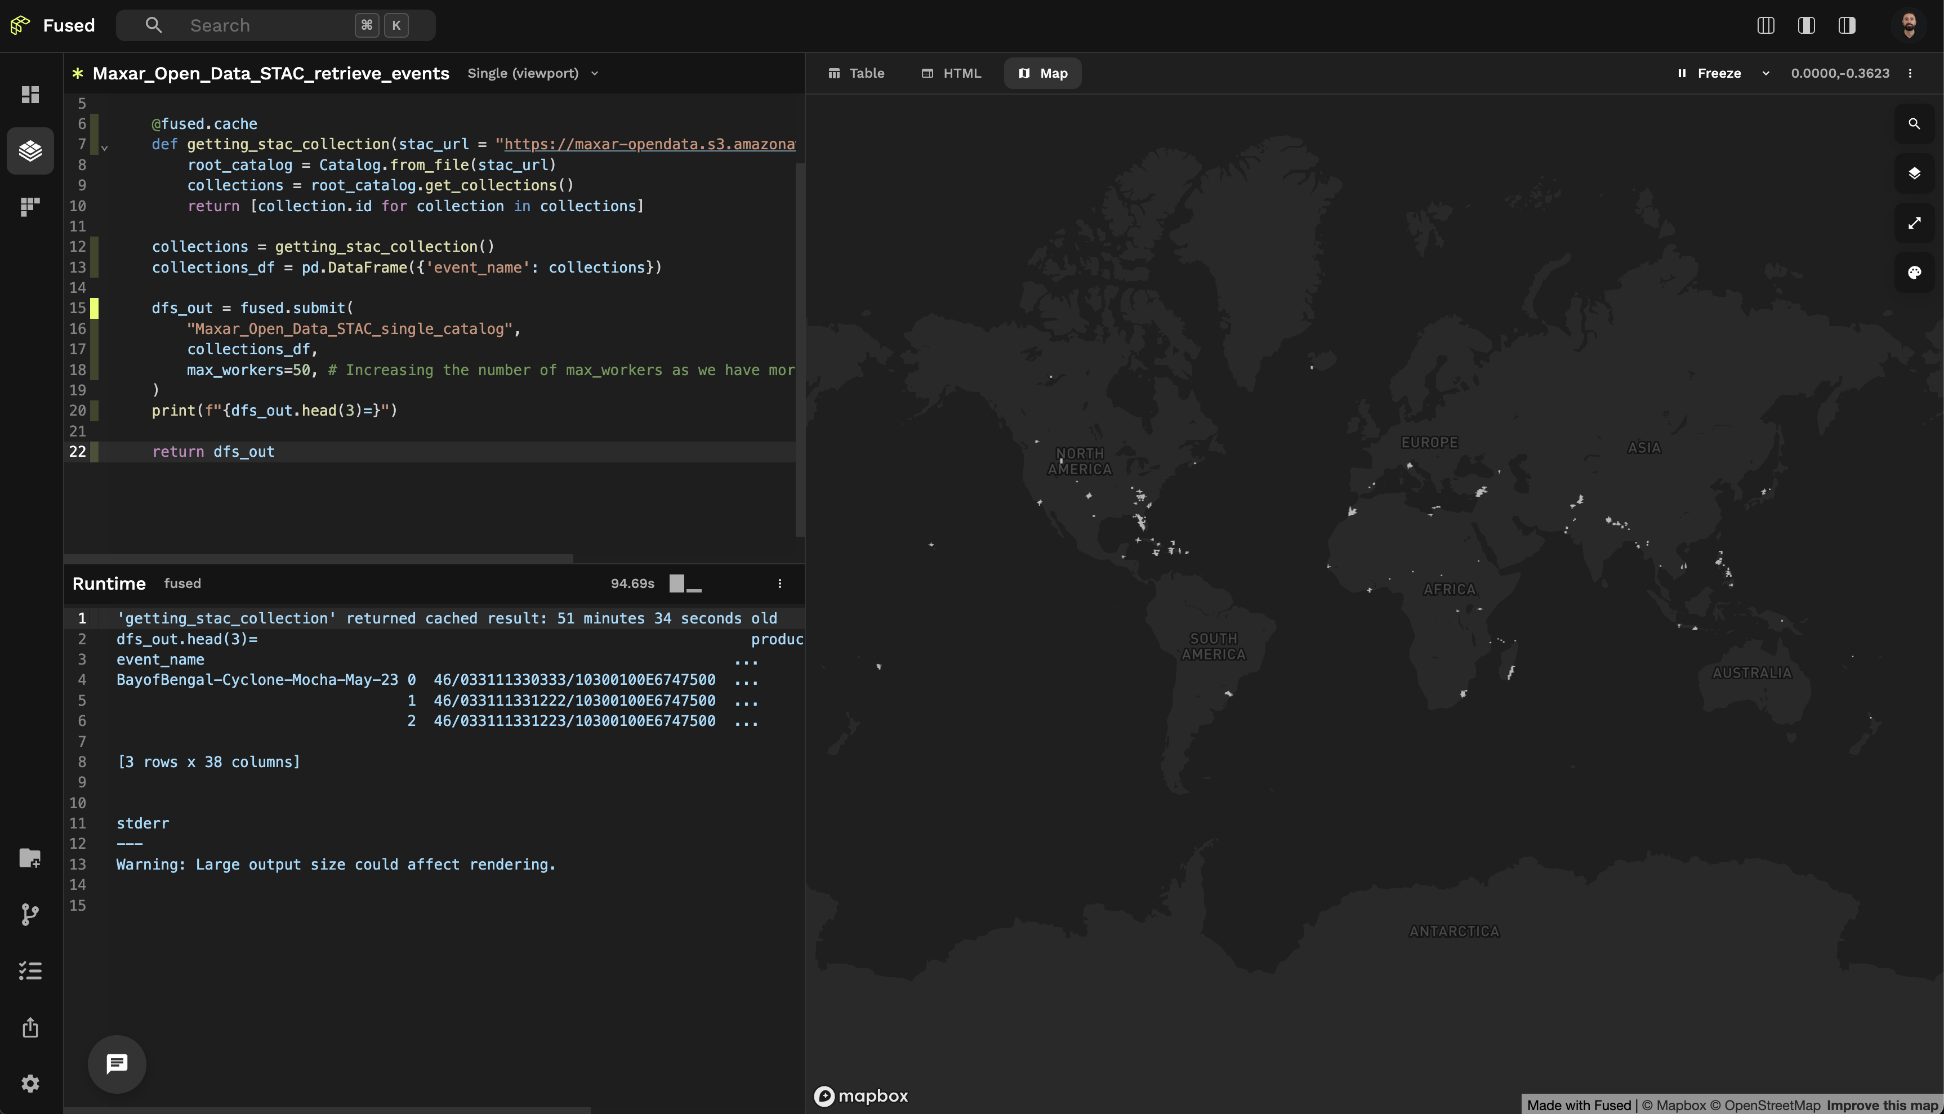Click the map fullscreen expand arrows
1944x1114 pixels.
point(1914,222)
